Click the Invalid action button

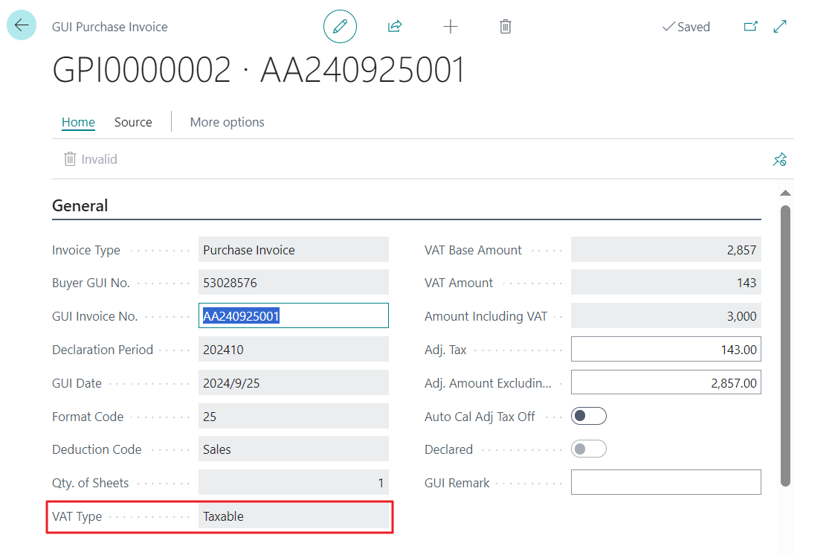point(90,158)
